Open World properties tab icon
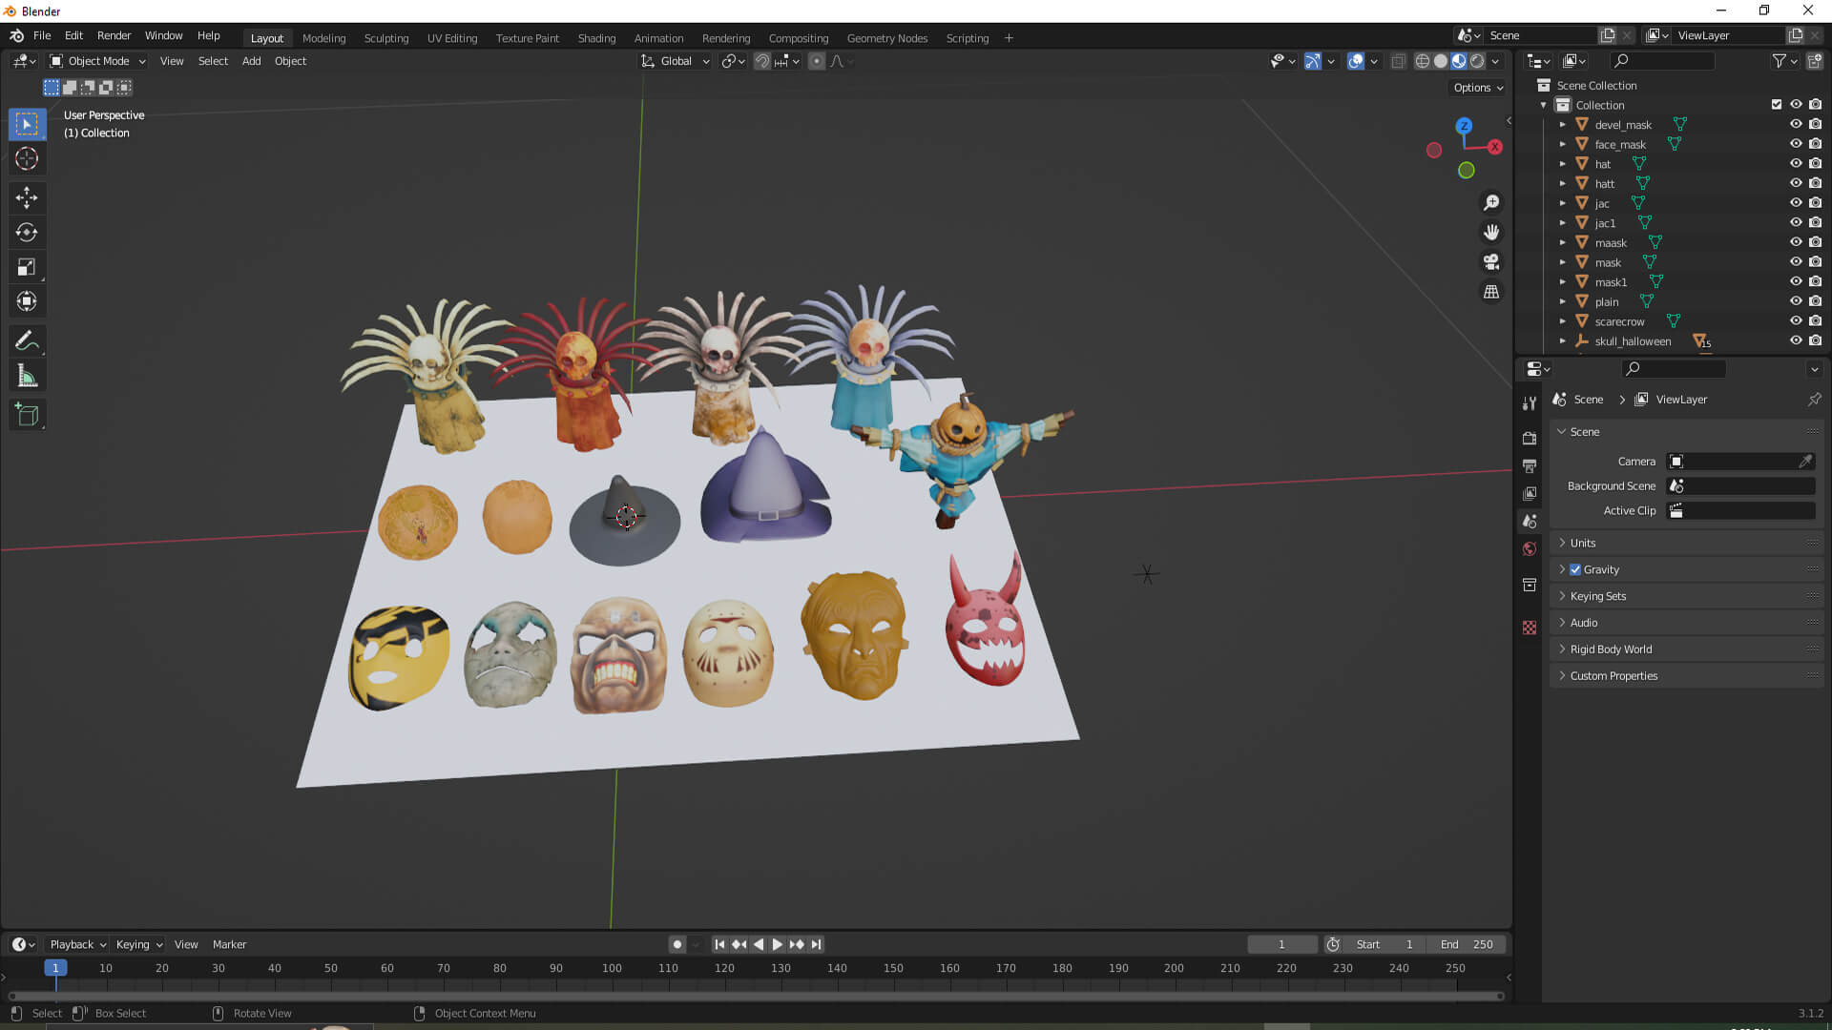The image size is (1832, 1030). click(1530, 548)
